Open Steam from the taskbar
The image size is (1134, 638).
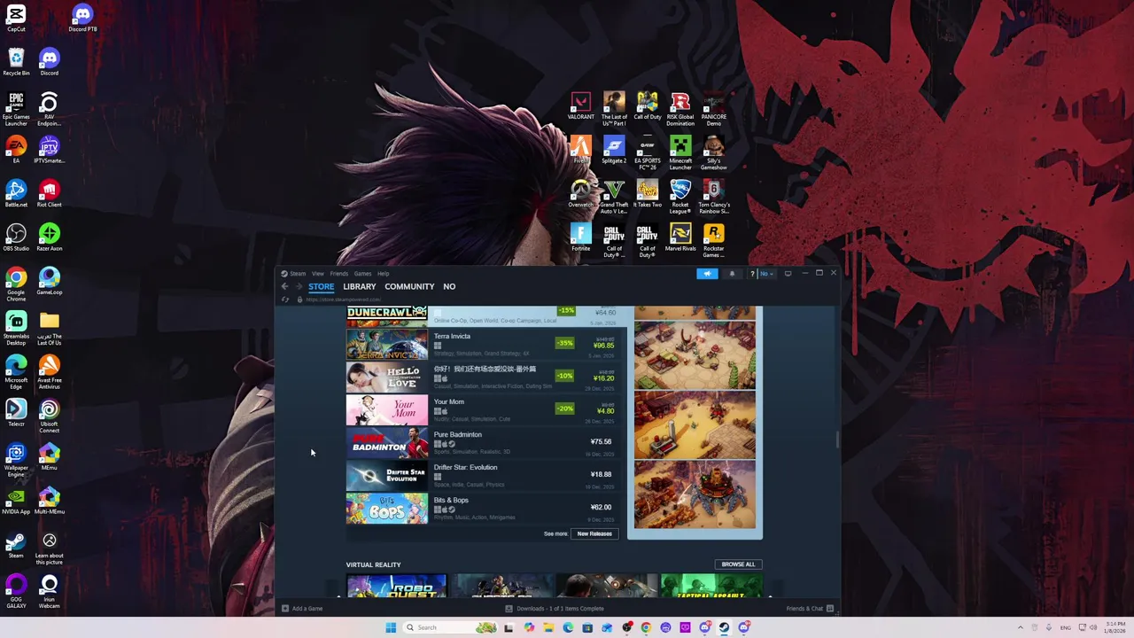point(724,627)
